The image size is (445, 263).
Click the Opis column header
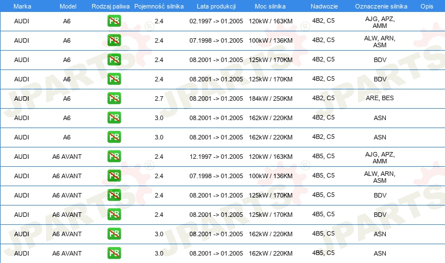click(x=427, y=6)
